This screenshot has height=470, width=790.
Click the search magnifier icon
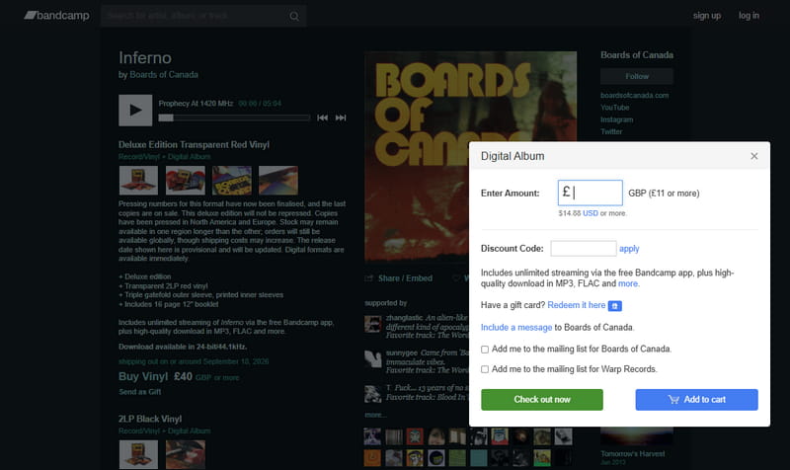click(x=294, y=16)
